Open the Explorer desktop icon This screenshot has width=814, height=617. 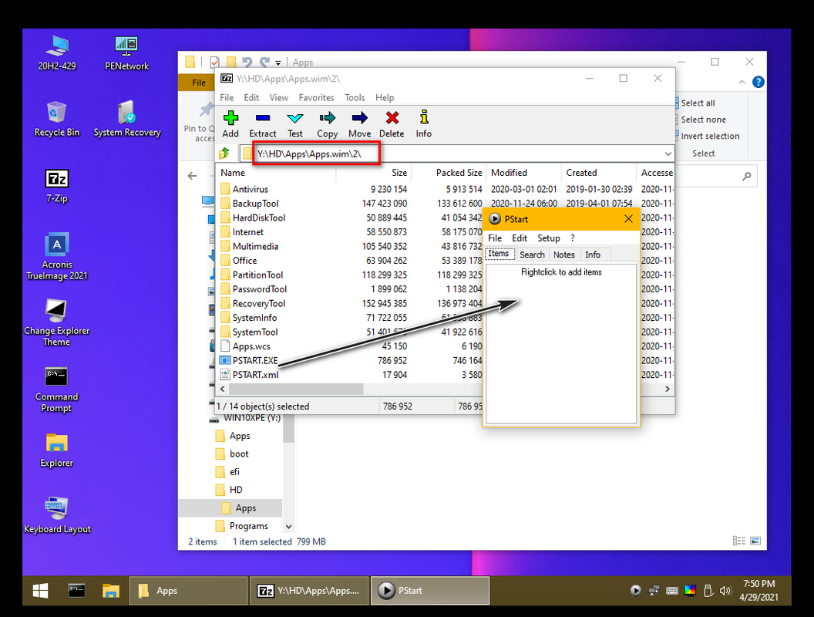point(56,450)
